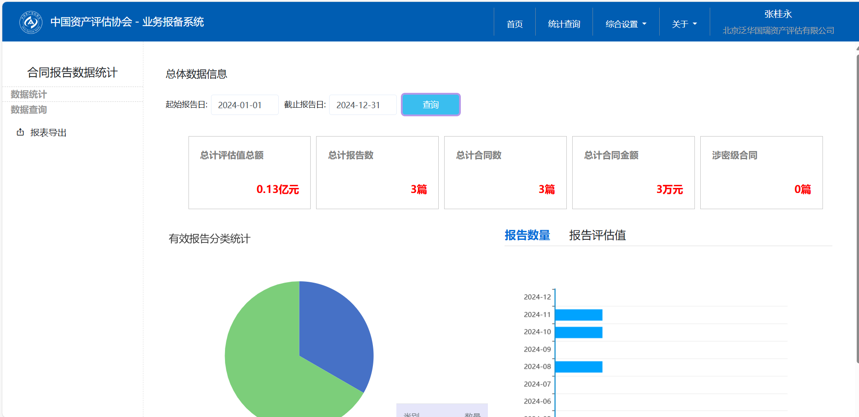Click the 2024-08 bar in chart
The height and width of the screenshot is (417, 859).
(x=579, y=367)
